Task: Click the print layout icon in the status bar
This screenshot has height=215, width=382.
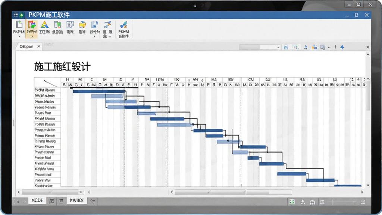Action: pyautogui.click(x=313, y=202)
